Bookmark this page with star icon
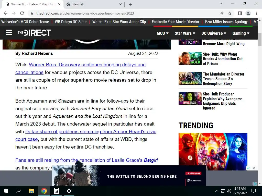The image size is (262, 196). (230, 13)
